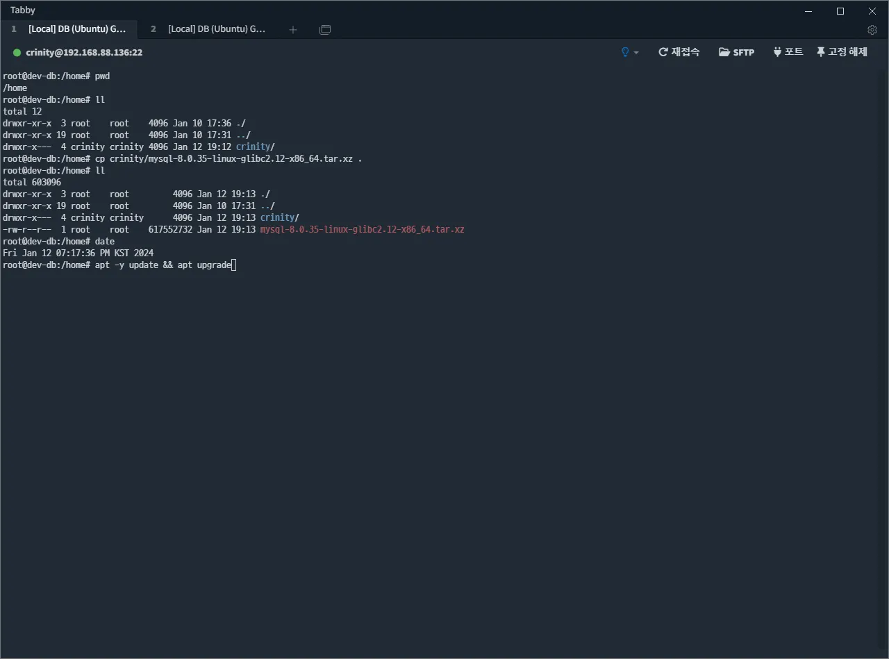Switch to the first DB (Ubuntu) tab

click(69, 29)
